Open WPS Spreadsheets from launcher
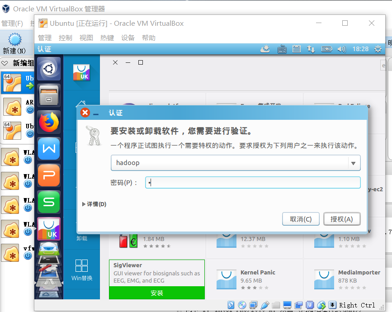This screenshot has width=392, height=312. pyautogui.click(x=49, y=202)
